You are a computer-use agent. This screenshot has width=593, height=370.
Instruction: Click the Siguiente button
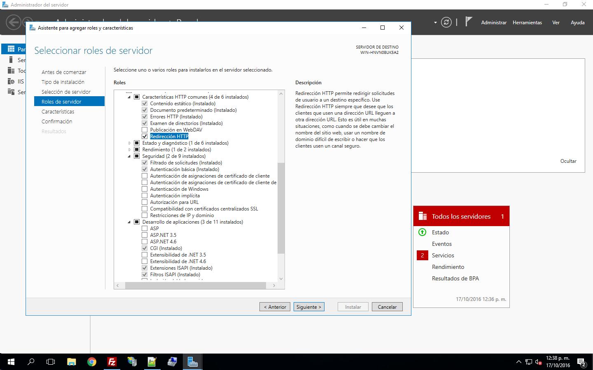pos(309,307)
